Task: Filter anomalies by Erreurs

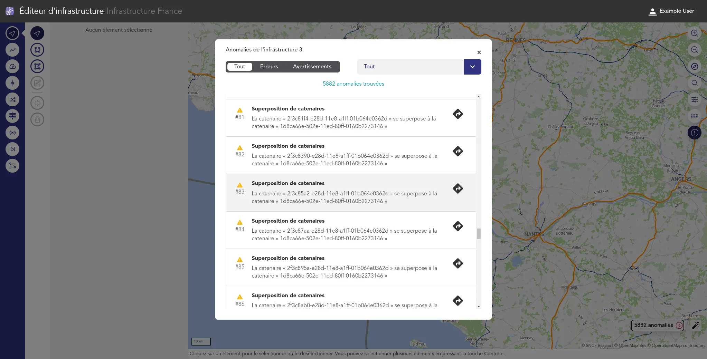Action: tap(269, 67)
